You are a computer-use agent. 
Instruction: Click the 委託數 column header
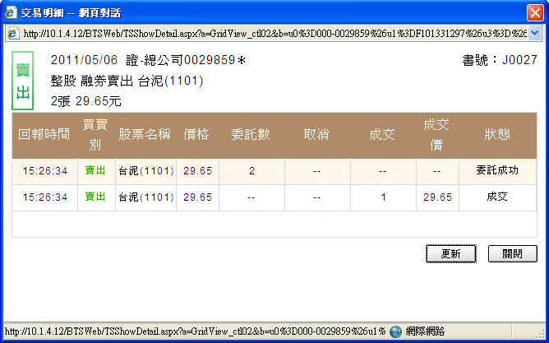251,135
